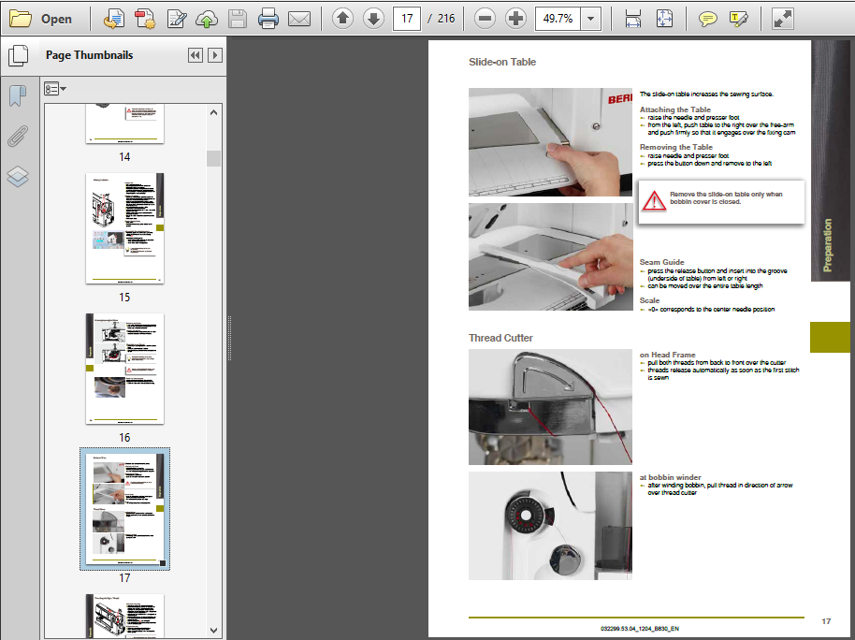Click the Page Thumbnails panel title
The image size is (855, 640).
(x=90, y=55)
